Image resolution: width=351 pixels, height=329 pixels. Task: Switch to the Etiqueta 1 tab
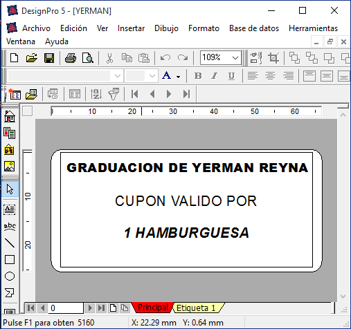[x=196, y=308]
